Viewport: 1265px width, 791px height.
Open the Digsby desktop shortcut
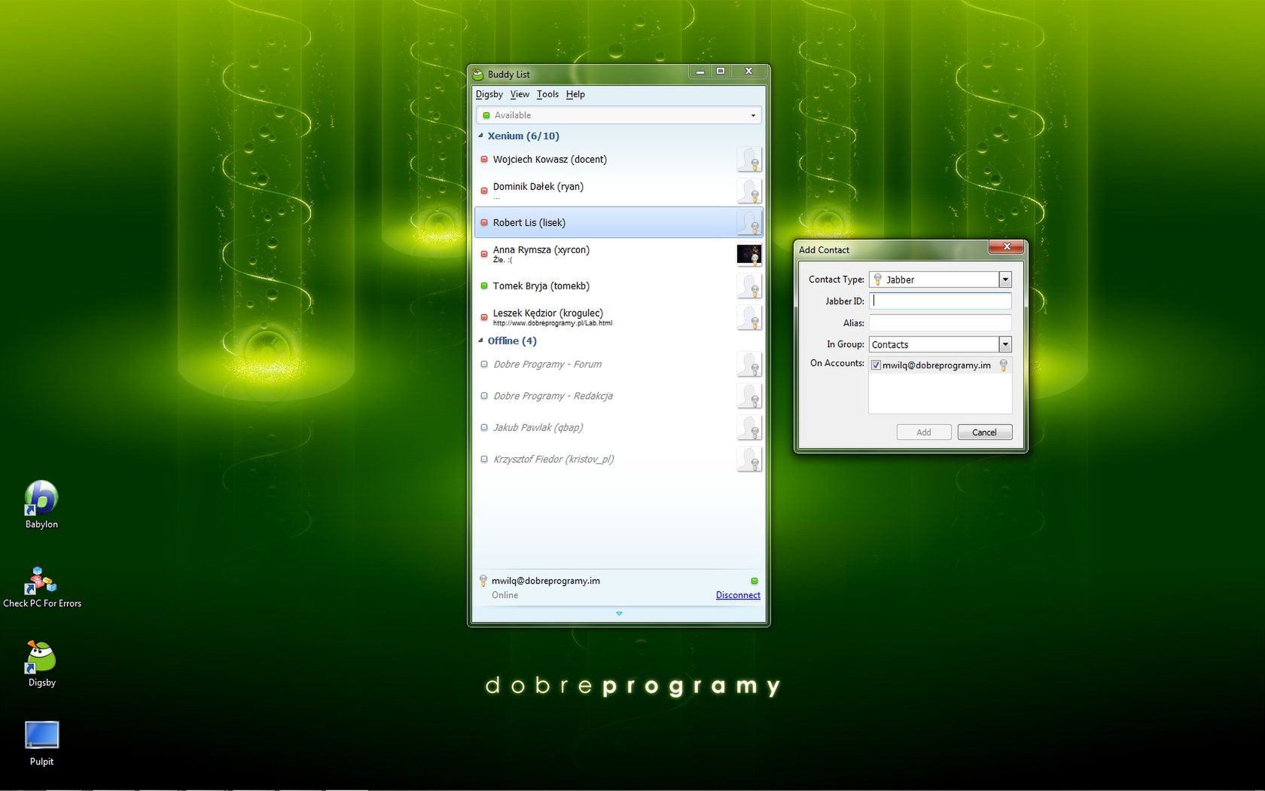41,664
